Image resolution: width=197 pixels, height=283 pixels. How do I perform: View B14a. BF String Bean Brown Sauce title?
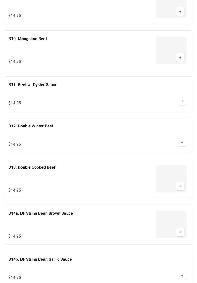(x=40, y=213)
